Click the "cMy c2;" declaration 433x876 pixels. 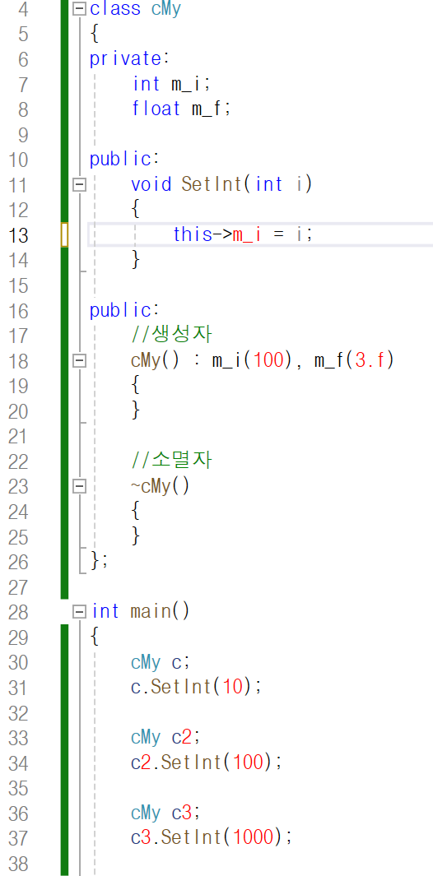(x=165, y=738)
